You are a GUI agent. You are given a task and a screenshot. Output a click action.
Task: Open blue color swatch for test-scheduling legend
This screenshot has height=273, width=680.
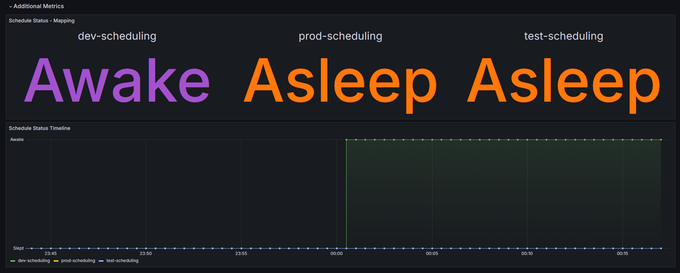tap(101, 261)
